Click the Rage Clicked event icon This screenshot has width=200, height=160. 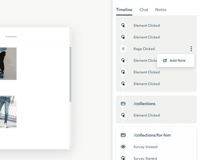pos(123,49)
